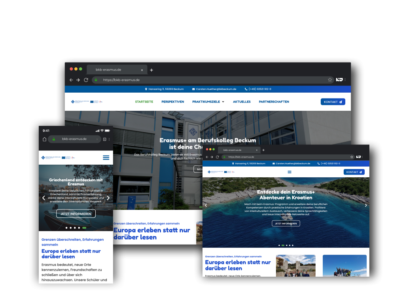
Task: Click the site logo in the small browser
Action: point(221,172)
